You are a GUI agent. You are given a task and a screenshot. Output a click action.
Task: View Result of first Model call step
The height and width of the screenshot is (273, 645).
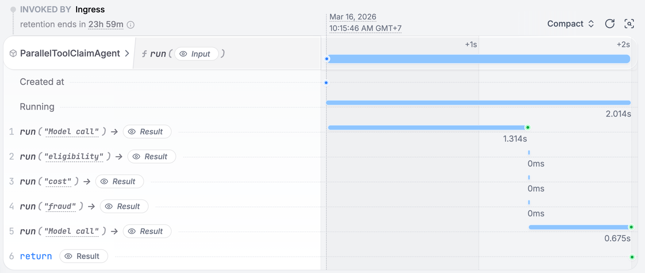[147, 132]
